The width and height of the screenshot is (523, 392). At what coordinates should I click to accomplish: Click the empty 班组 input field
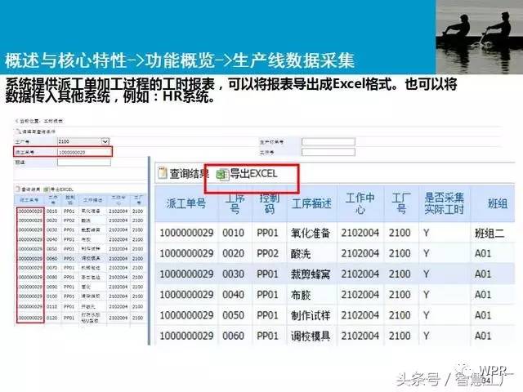click(x=82, y=163)
